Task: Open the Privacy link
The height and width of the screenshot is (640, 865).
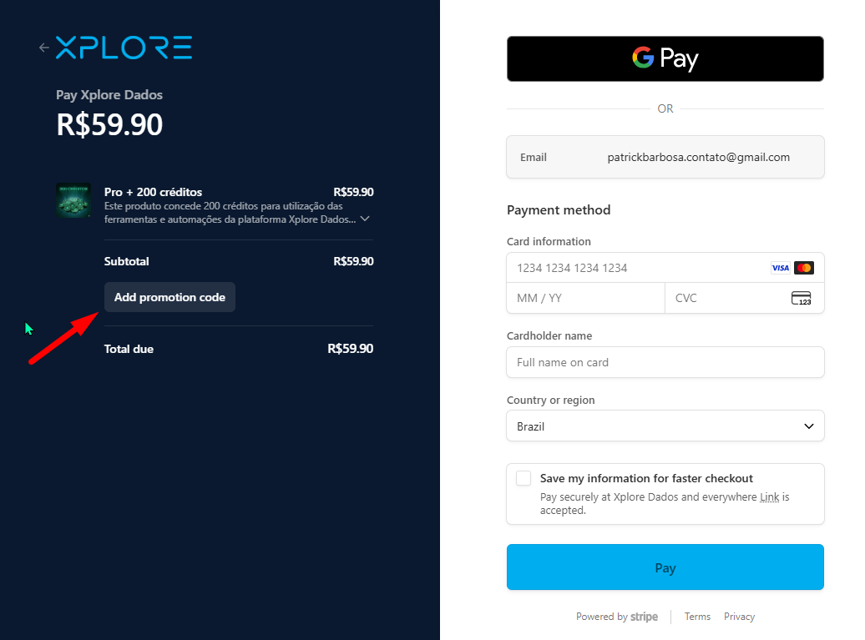Action: pyautogui.click(x=739, y=617)
